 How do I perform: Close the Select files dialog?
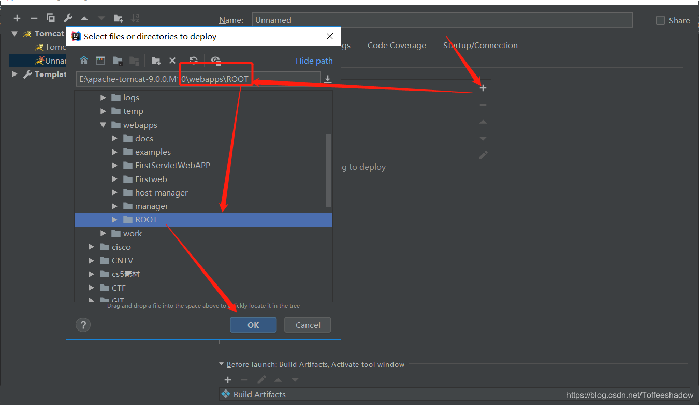tap(330, 36)
